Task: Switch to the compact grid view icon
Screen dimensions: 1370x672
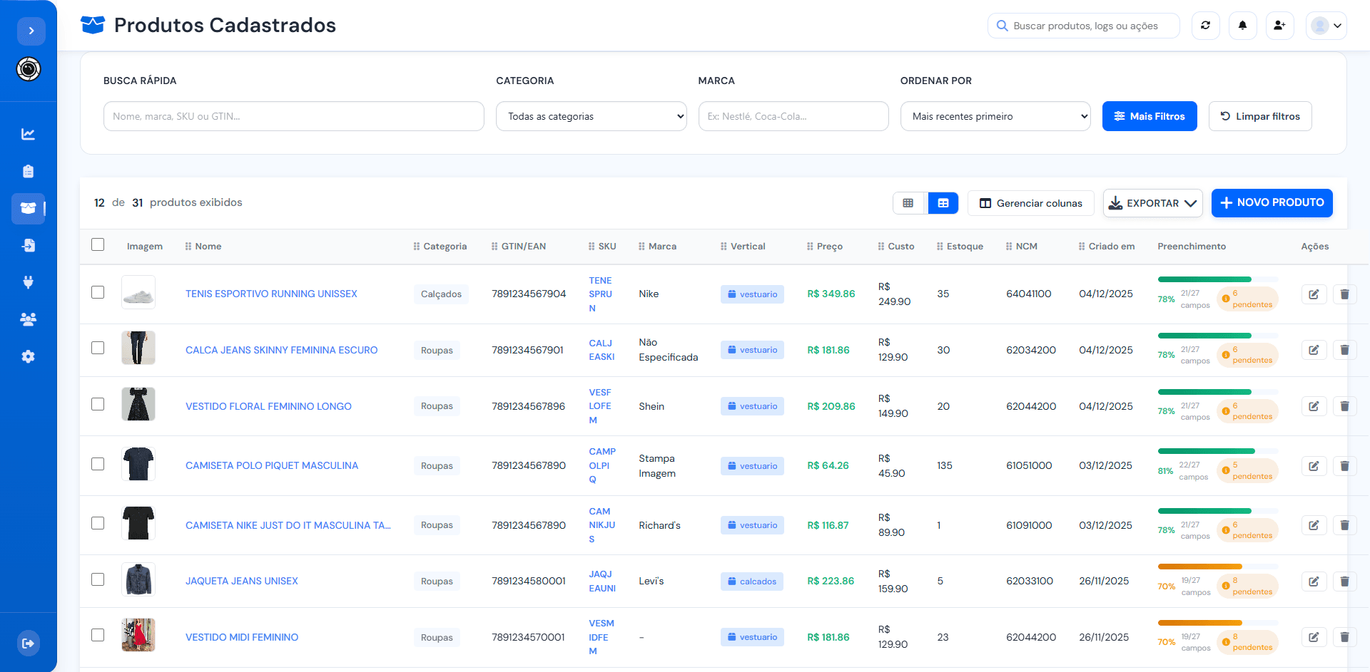Action: pyautogui.click(x=908, y=203)
